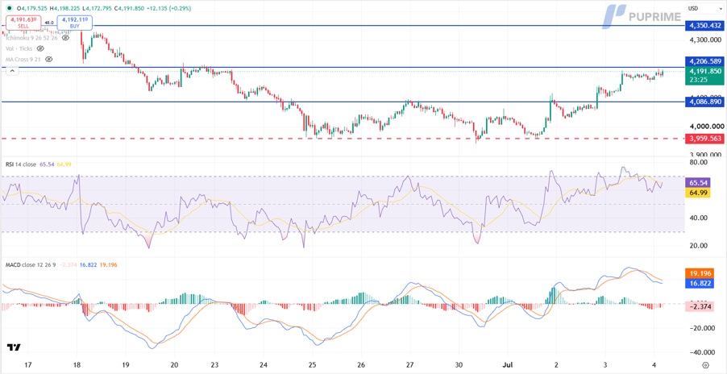Click date 3 on the time axis

pyautogui.click(x=605, y=365)
